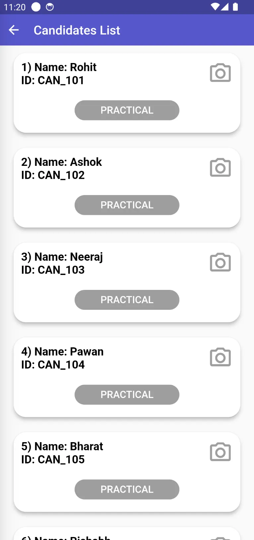Viewport: 254px width, 540px height.
Task: Open the camera icon for Pawan
Action: pyautogui.click(x=220, y=357)
